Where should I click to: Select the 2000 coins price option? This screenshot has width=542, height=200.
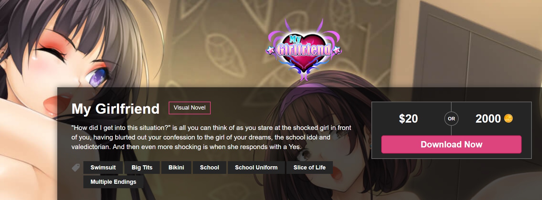pos(494,118)
